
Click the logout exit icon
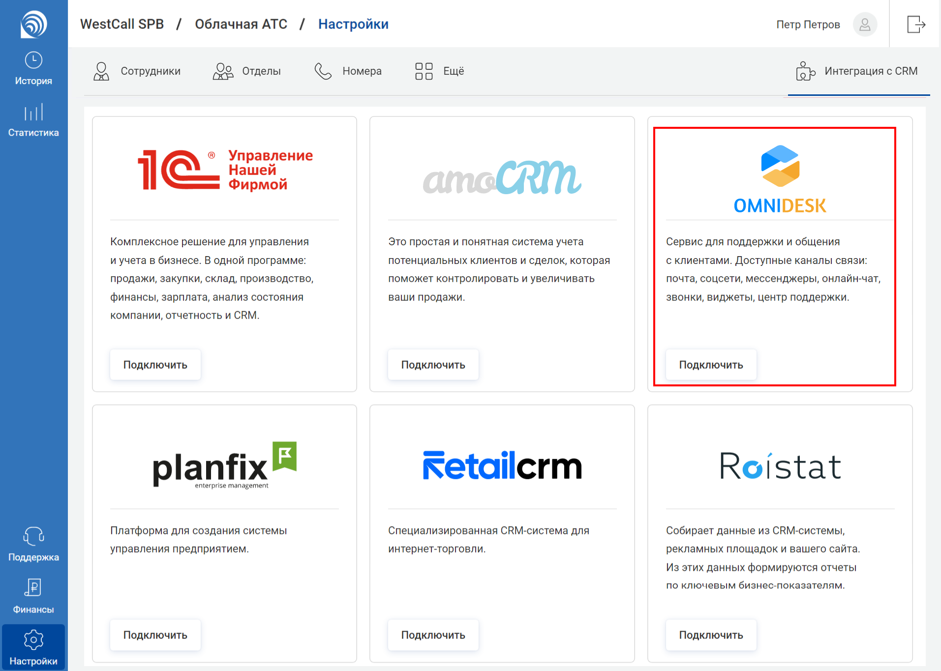point(916,24)
